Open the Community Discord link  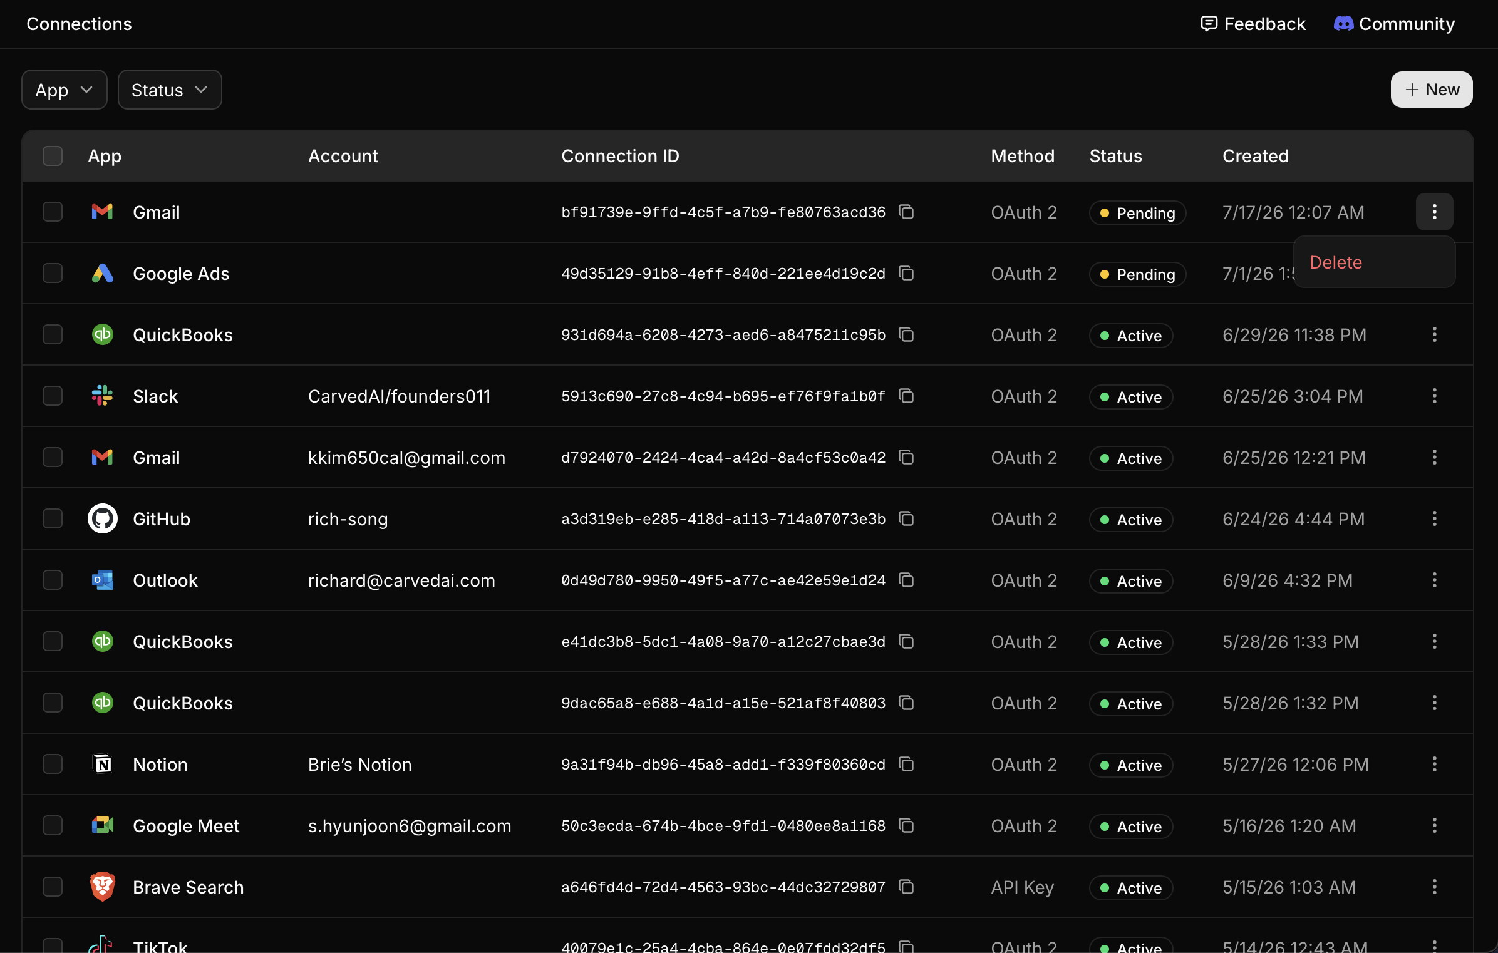1394,24
